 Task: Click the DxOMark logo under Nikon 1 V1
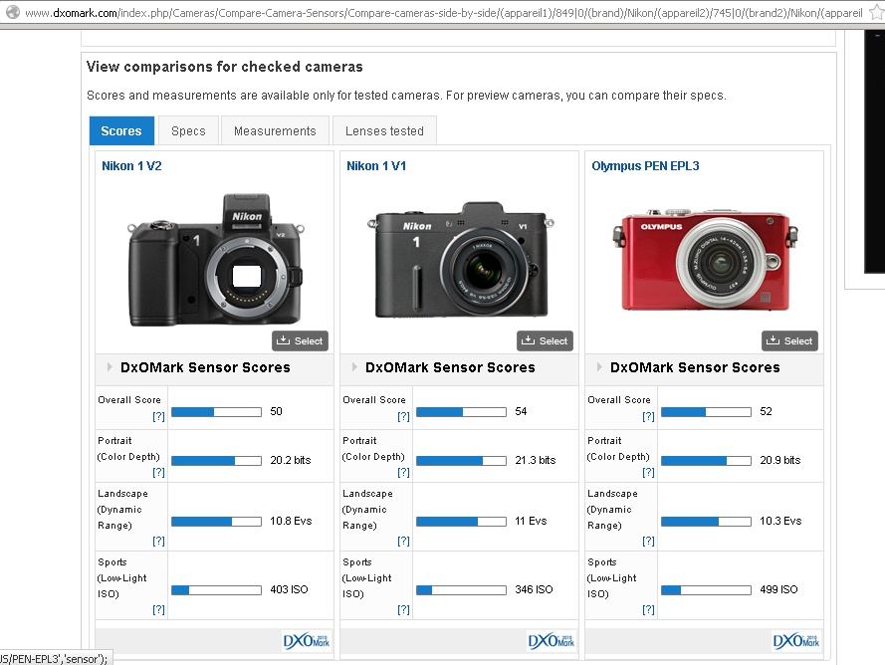click(552, 641)
